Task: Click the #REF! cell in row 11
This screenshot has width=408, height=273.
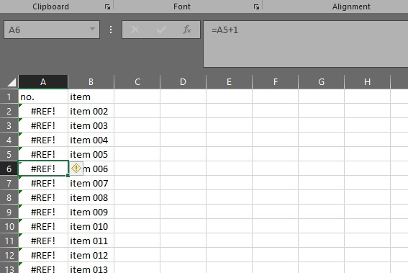Action: pos(43,241)
